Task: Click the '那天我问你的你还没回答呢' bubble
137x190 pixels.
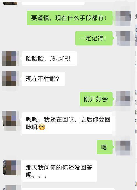Action: pos(59,171)
